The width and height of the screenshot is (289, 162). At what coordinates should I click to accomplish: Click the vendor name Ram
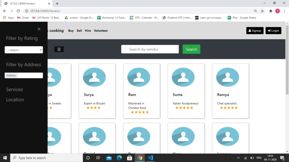tap(132, 95)
